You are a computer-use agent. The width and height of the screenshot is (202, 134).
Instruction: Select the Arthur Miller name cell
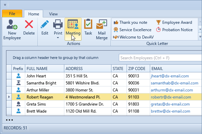(44, 90)
